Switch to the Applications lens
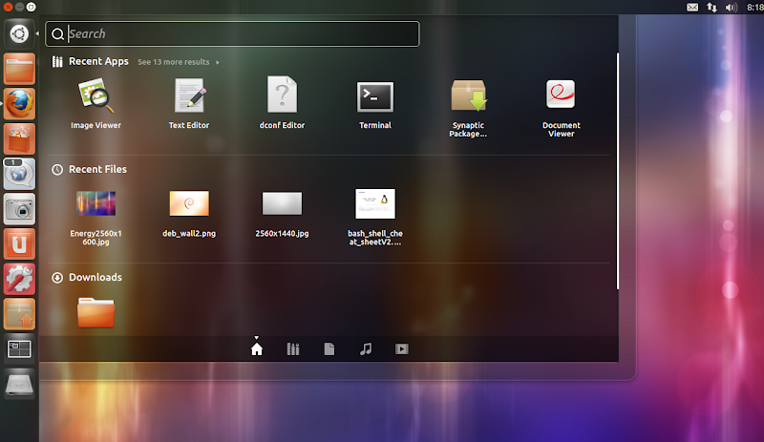Screen dimensions: 764x442 pyautogui.click(x=293, y=348)
